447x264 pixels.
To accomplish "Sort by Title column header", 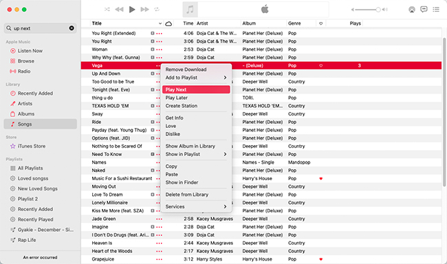I will [127, 23].
